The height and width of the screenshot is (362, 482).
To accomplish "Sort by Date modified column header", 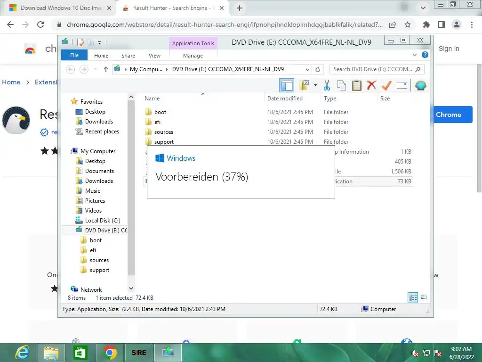I will tap(285, 99).
